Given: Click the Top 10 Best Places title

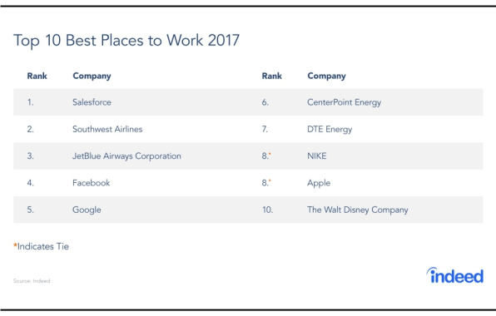Looking at the screenshot, I should click(126, 41).
